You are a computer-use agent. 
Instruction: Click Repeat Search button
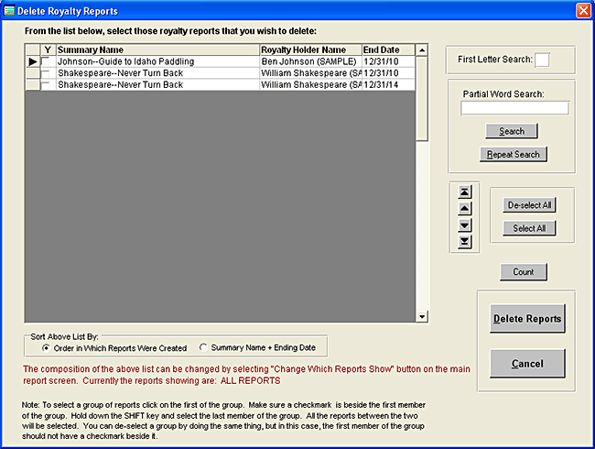513,155
